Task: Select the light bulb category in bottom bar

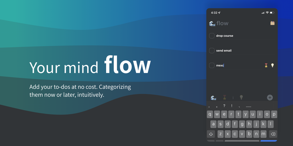Action: point(241,97)
